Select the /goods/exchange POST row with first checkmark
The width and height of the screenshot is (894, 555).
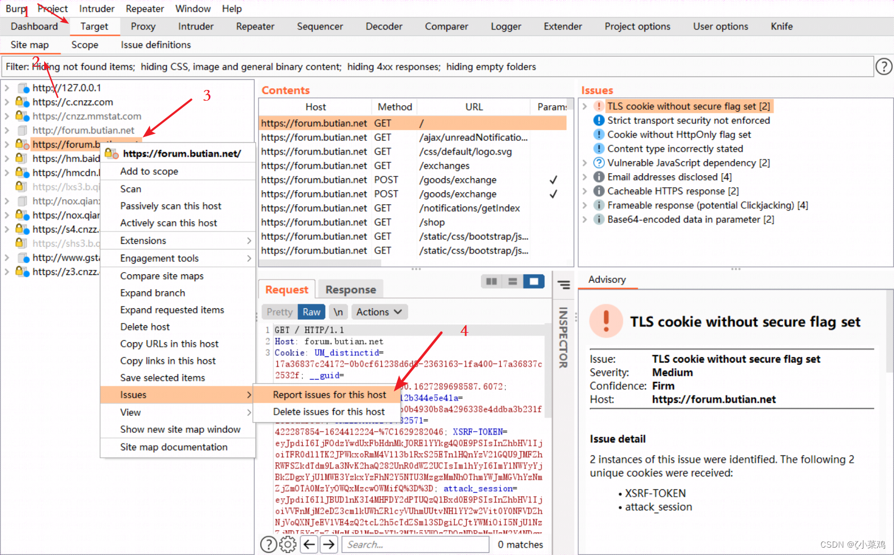point(413,180)
